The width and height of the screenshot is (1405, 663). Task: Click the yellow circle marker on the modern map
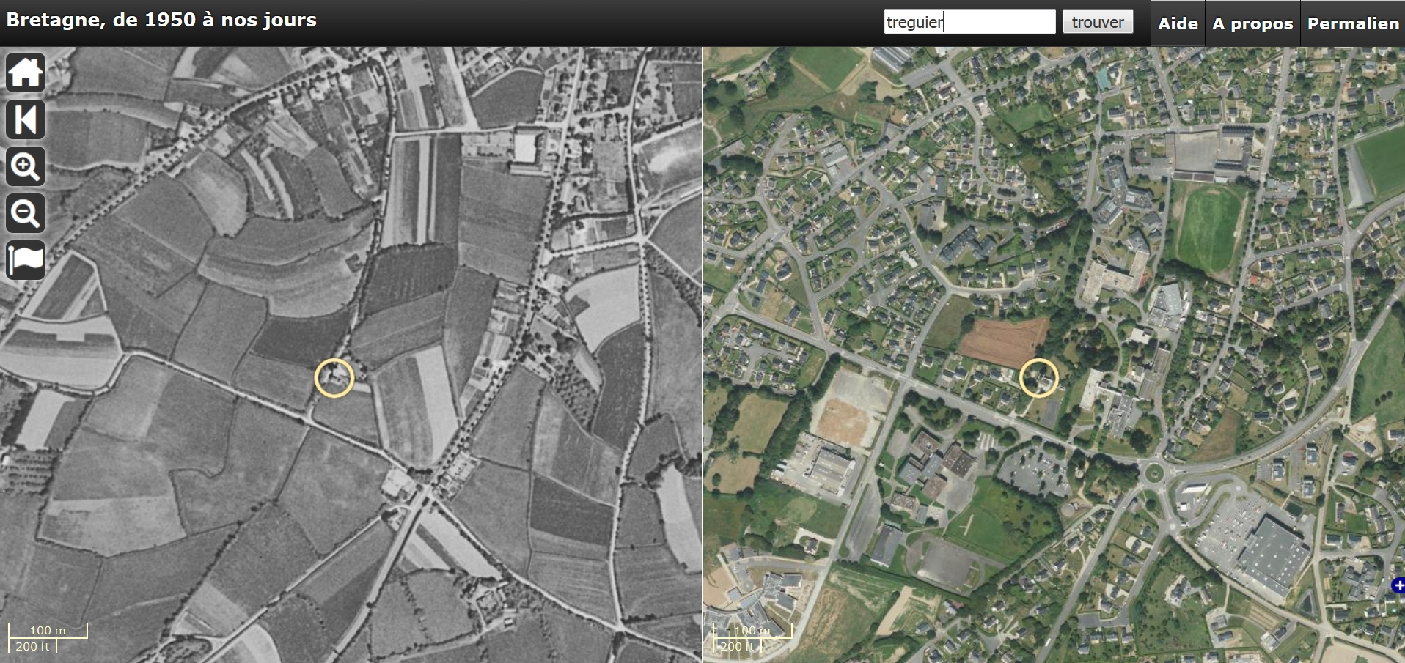click(1038, 378)
